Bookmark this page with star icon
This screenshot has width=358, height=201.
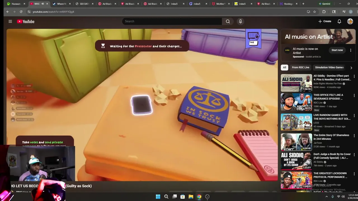click(x=314, y=12)
